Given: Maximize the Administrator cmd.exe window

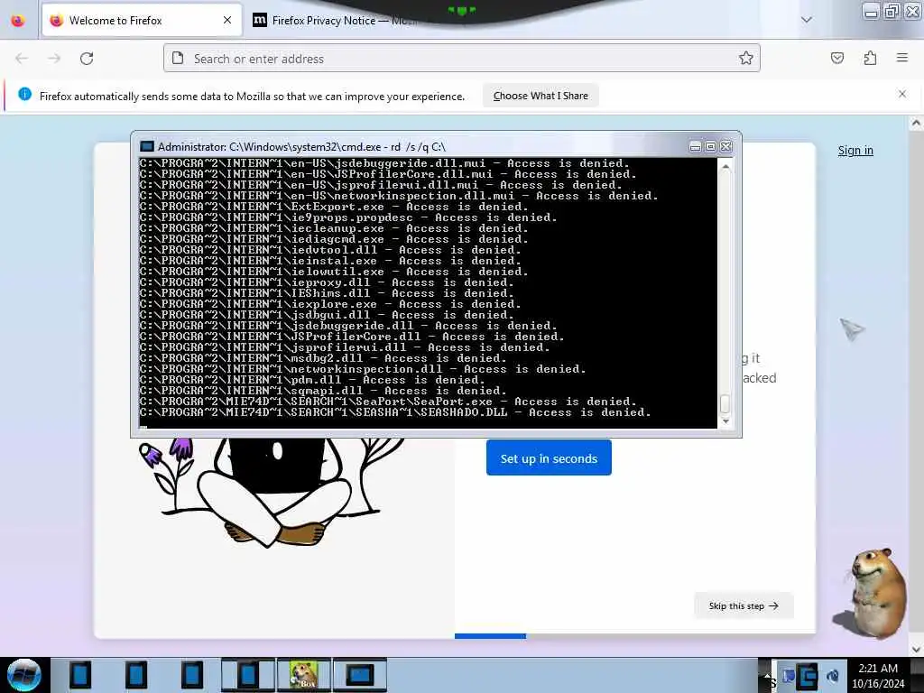Looking at the screenshot, I should point(711,147).
